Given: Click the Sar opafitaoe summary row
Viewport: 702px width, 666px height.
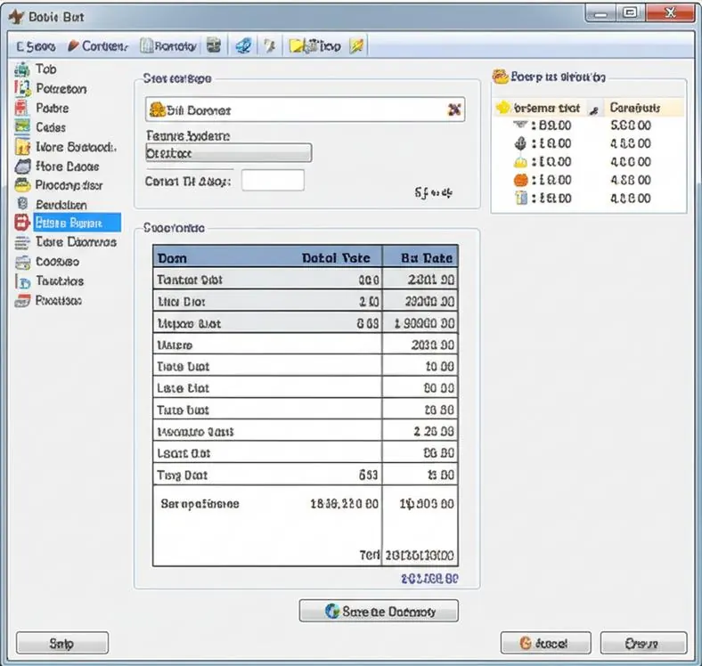Looking at the screenshot, I should coord(306,504).
